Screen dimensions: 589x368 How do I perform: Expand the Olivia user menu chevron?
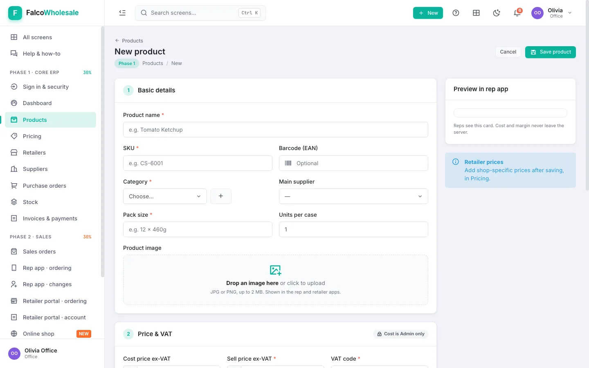pyautogui.click(x=570, y=13)
